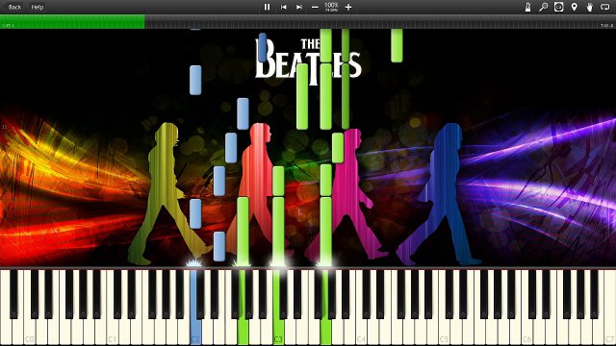This screenshot has width=616, height=346.
Task: Play the C5 piano key
Action: [x=444, y=308]
